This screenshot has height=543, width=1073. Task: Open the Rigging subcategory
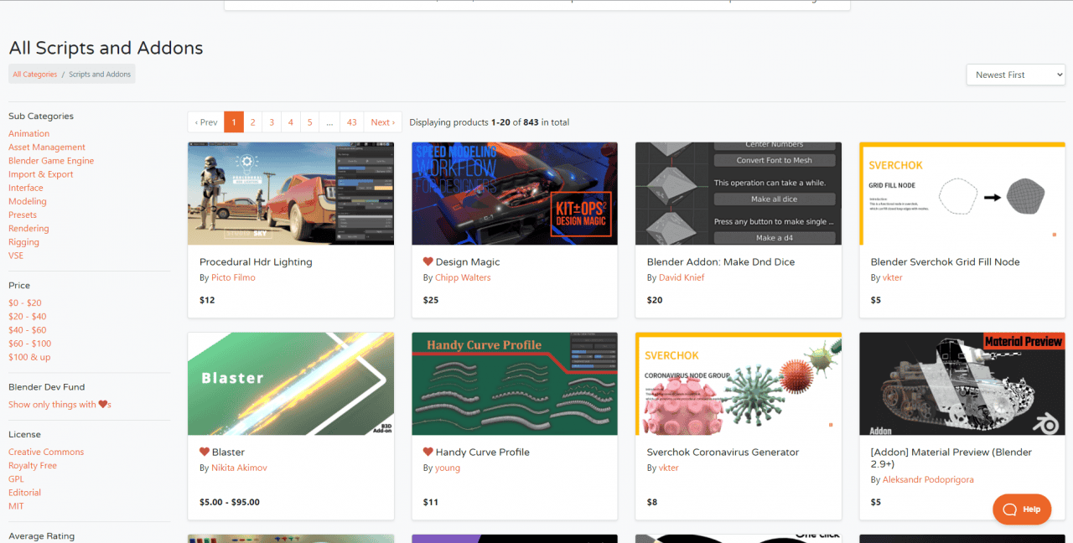click(23, 241)
